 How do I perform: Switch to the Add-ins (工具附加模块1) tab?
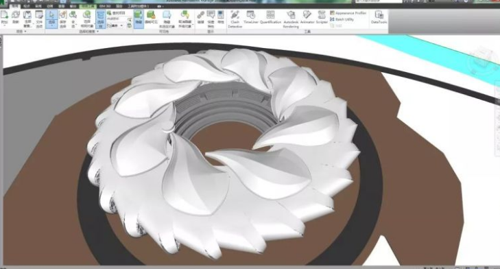click(138, 6)
